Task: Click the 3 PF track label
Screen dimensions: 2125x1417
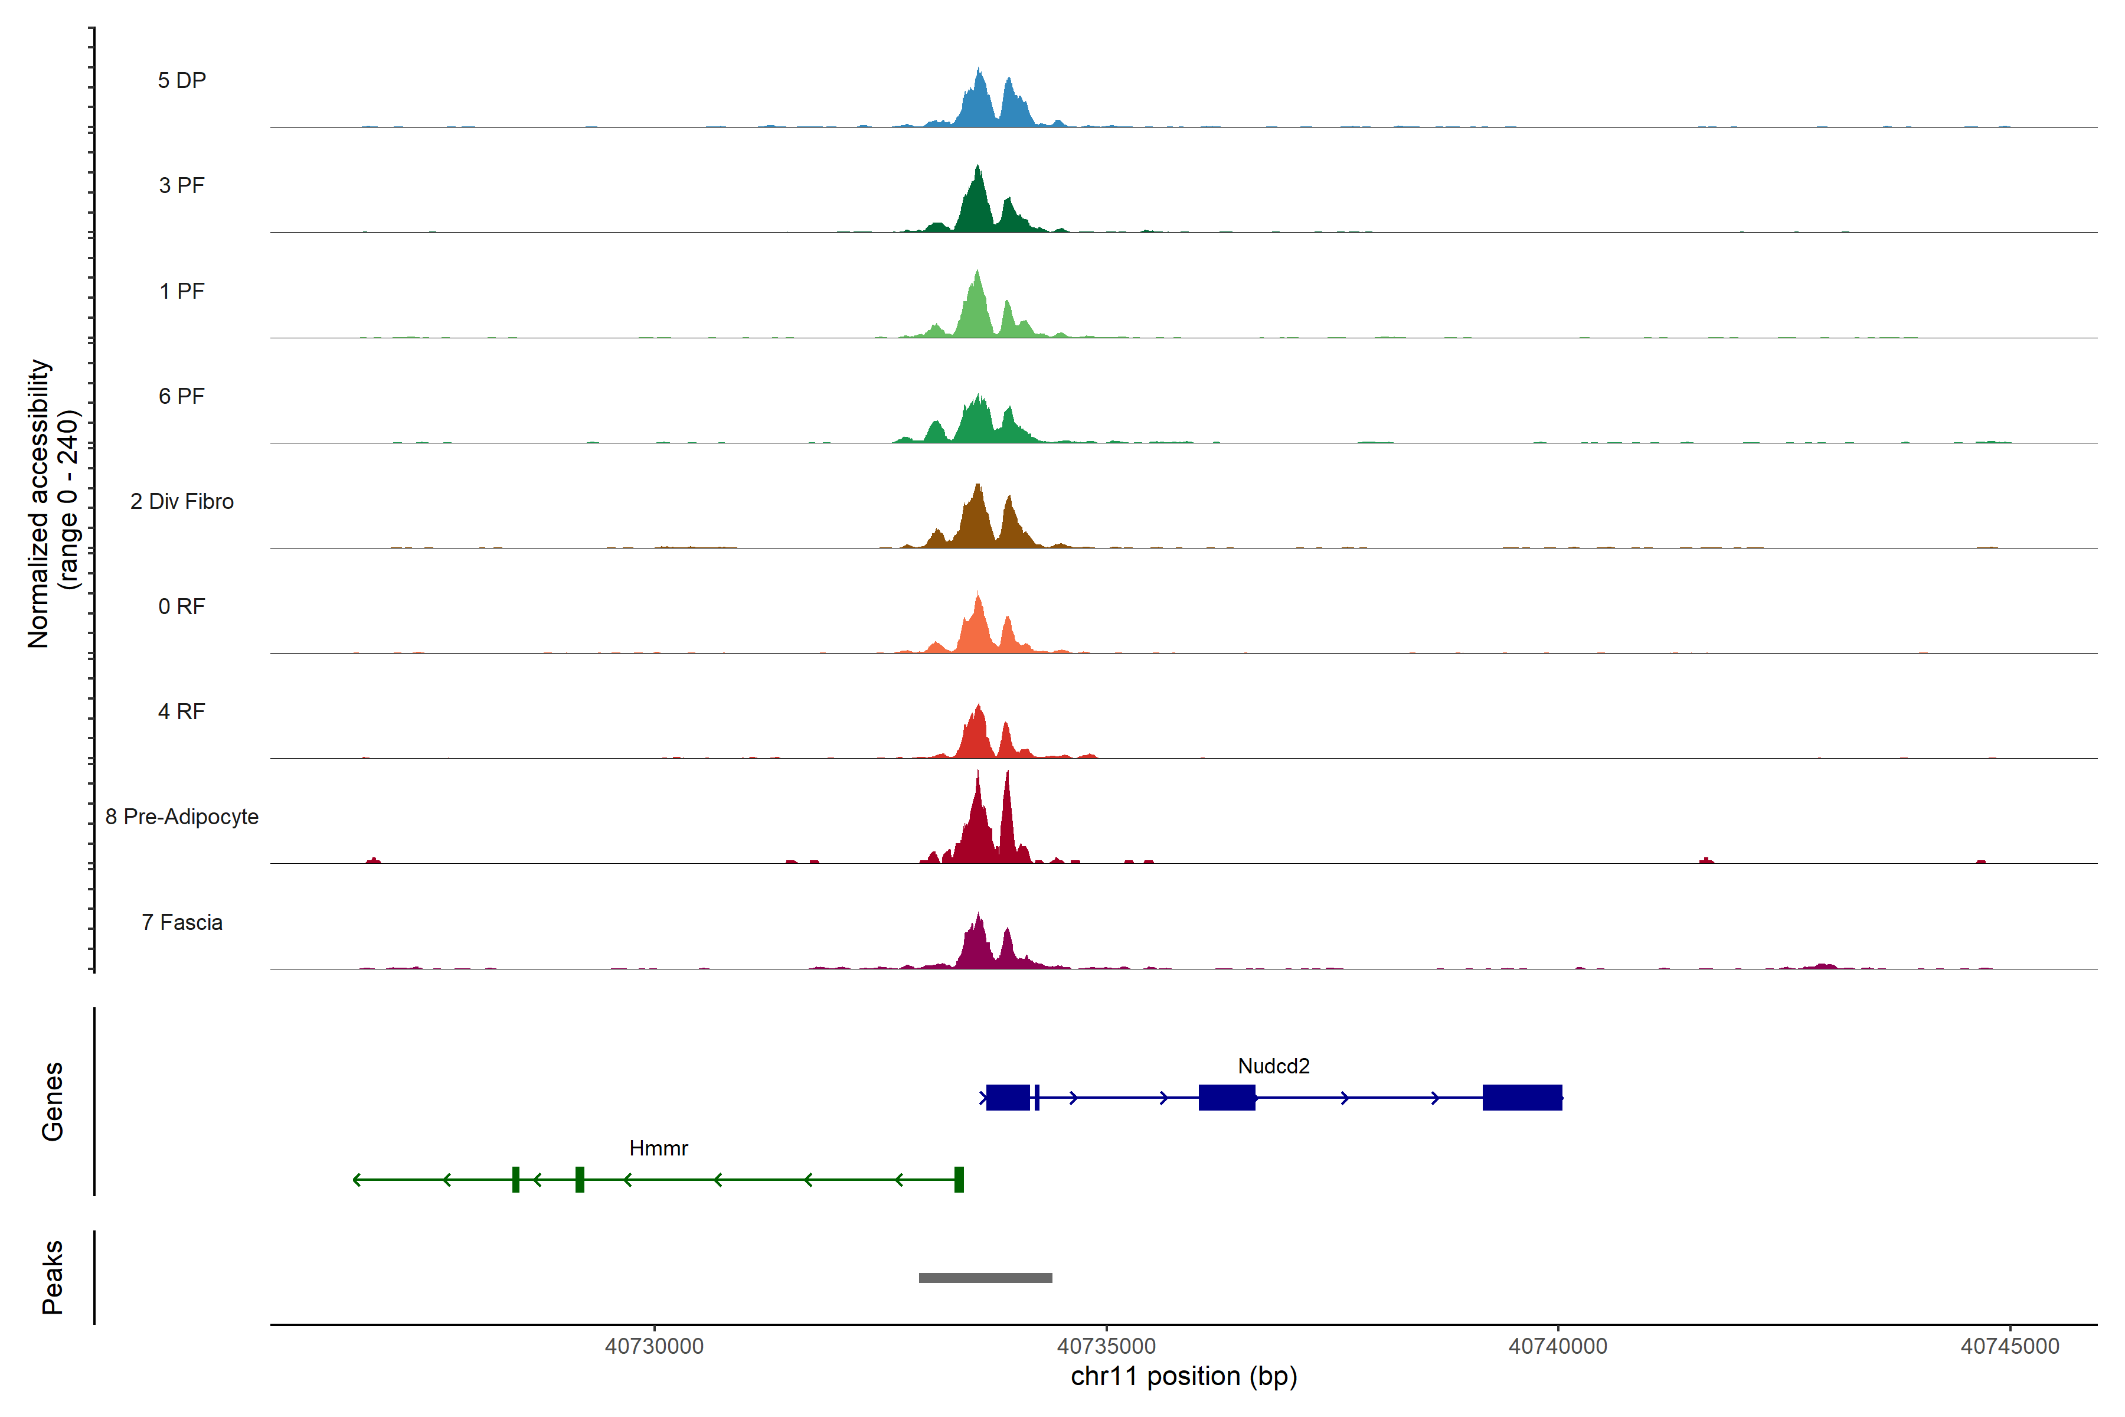Action: point(182,185)
